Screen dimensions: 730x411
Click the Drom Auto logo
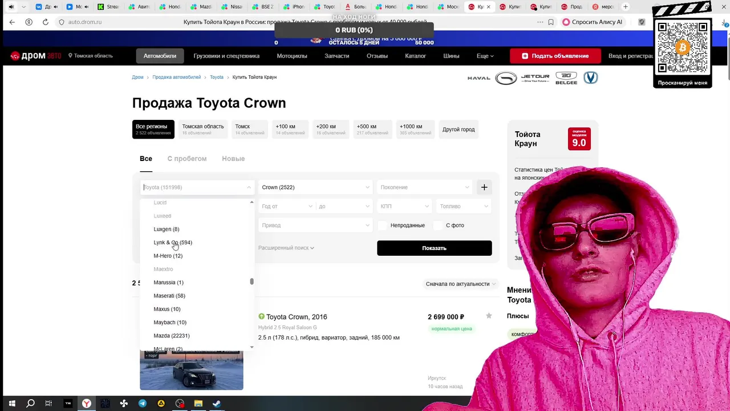(36, 56)
